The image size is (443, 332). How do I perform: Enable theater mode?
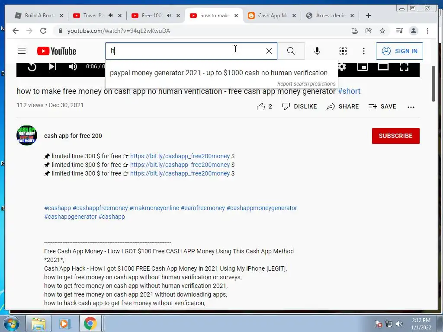click(383, 67)
